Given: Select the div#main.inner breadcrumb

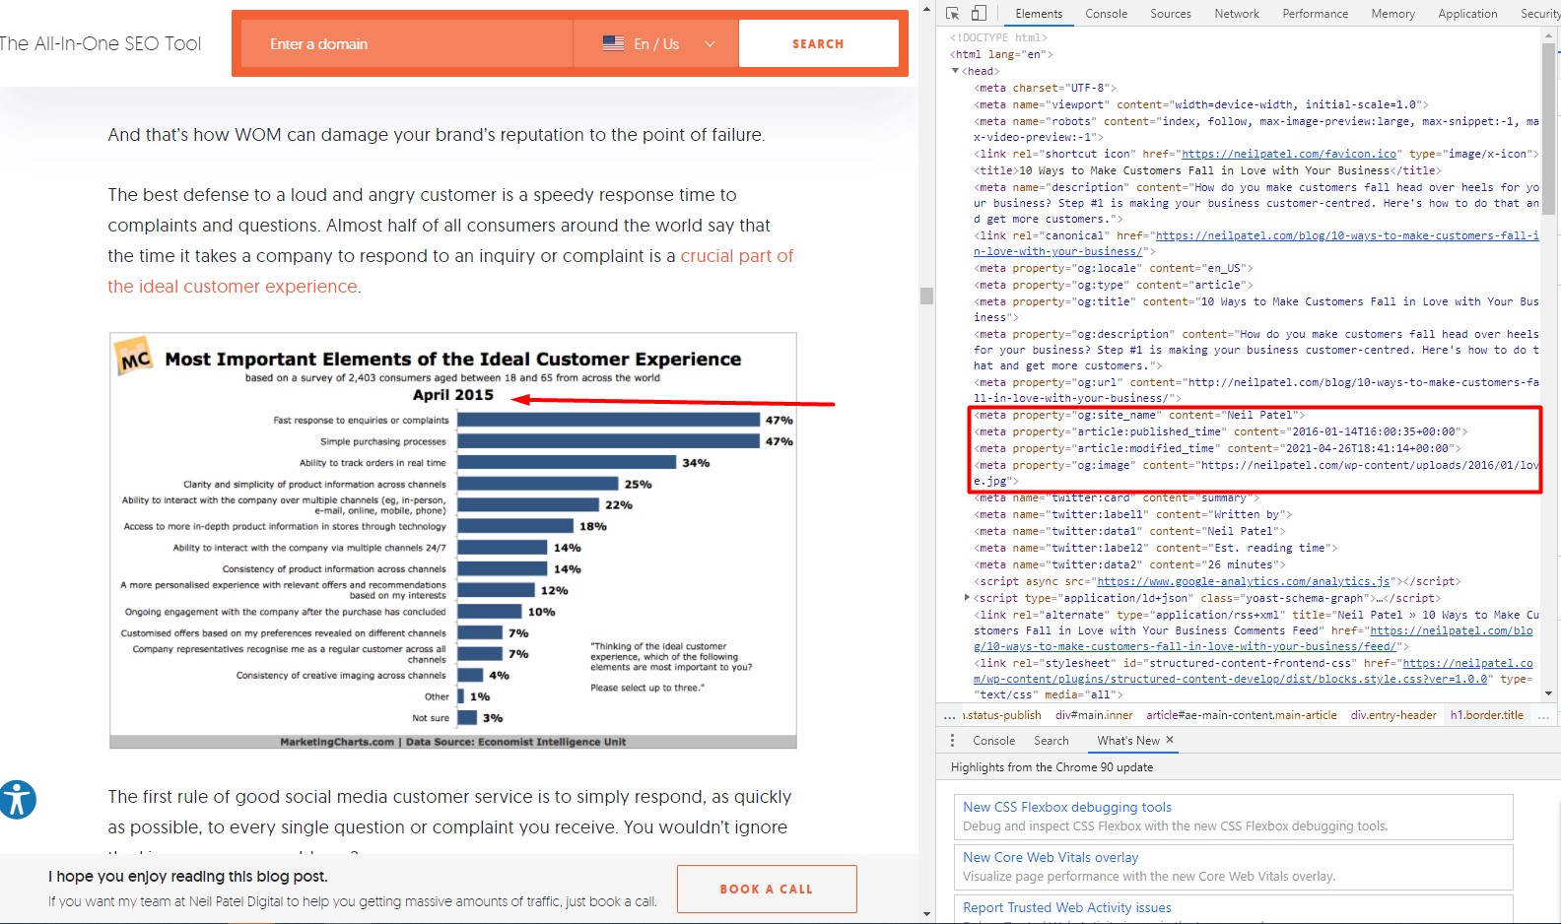Looking at the screenshot, I should [x=1094, y=715].
